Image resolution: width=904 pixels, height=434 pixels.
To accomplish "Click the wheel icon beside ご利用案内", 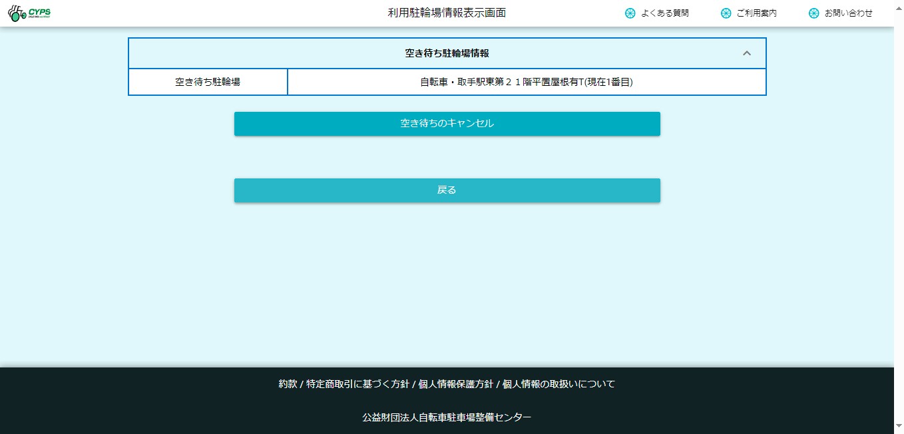I will tap(726, 13).
